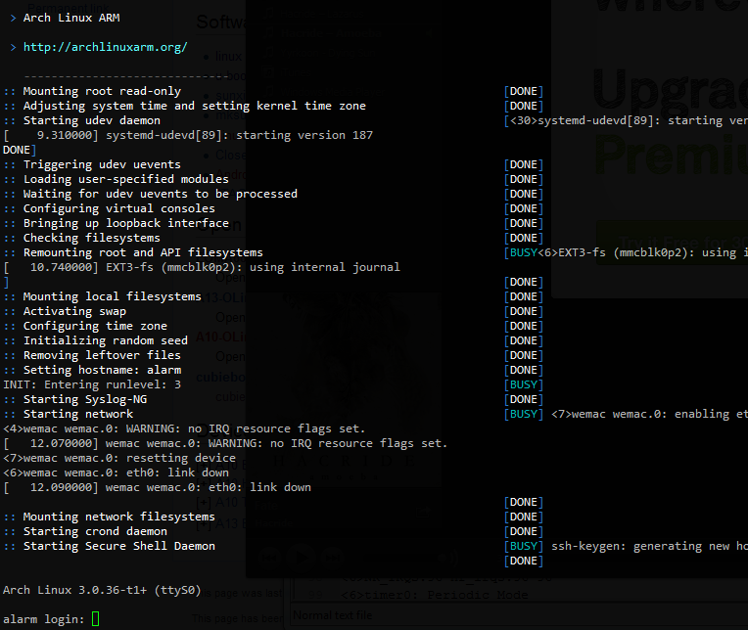Click the alarm login prompt cursor

(x=95, y=618)
